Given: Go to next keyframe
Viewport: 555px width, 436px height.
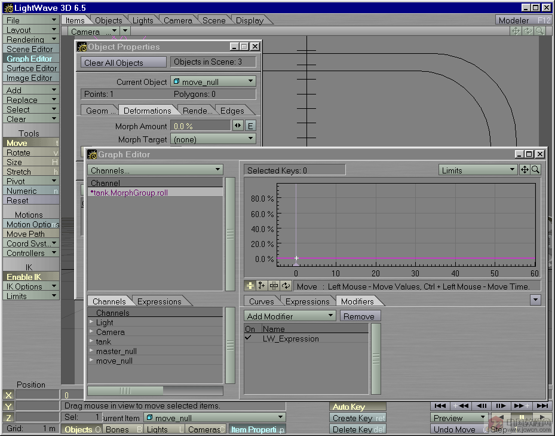Looking at the screenshot, I should [x=522, y=406].
